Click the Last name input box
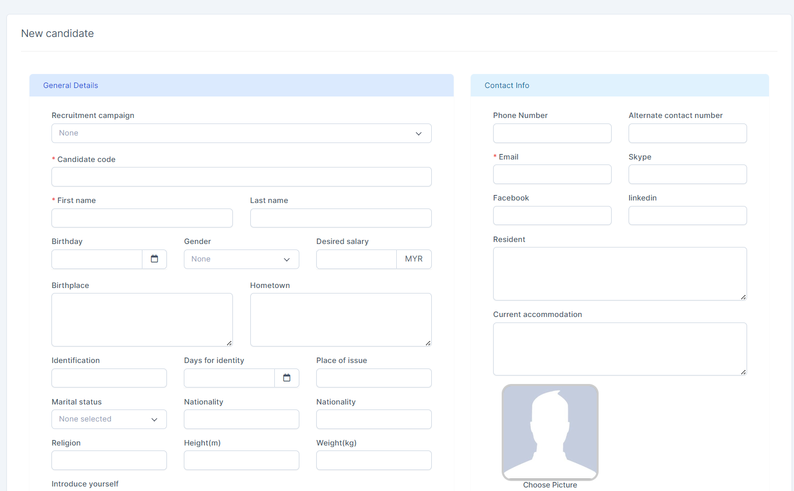 341,218
